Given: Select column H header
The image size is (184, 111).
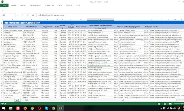Looking at the screenshot, I should click(101, 19).
